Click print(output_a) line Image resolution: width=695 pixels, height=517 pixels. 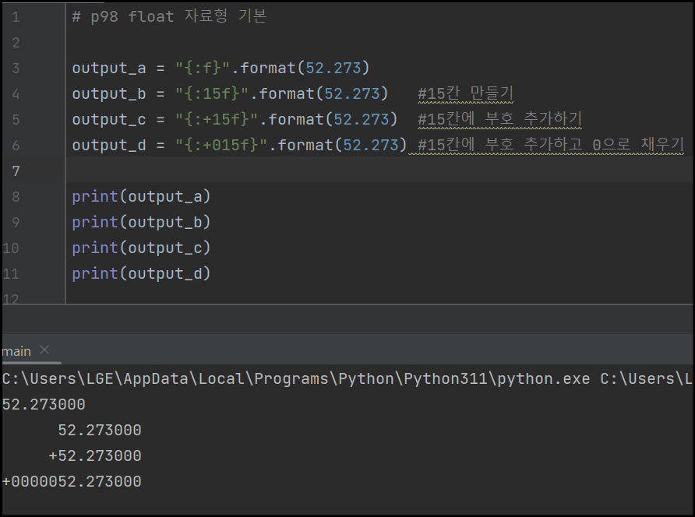[x=141, y=196]
